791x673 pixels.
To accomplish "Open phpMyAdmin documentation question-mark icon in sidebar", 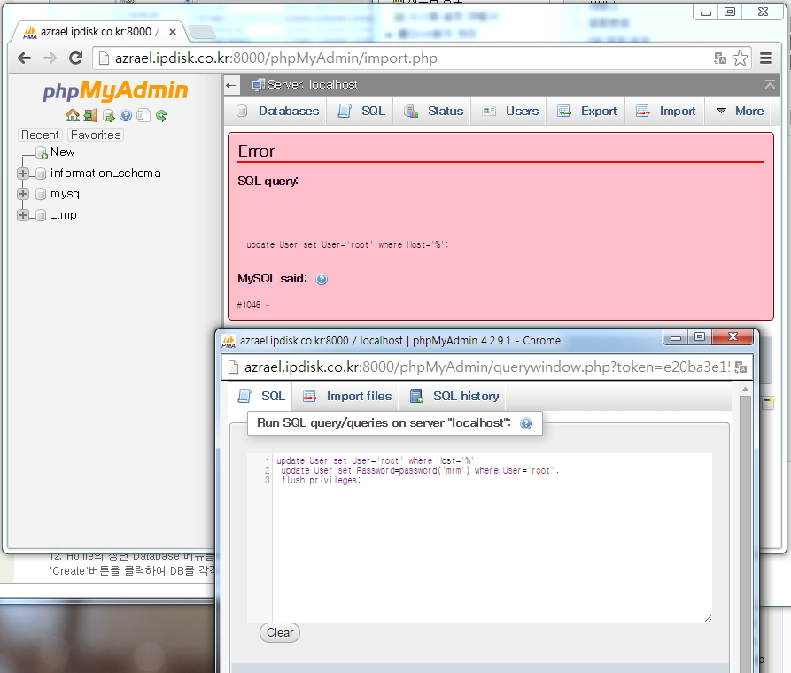I will [x=126, y=116].
